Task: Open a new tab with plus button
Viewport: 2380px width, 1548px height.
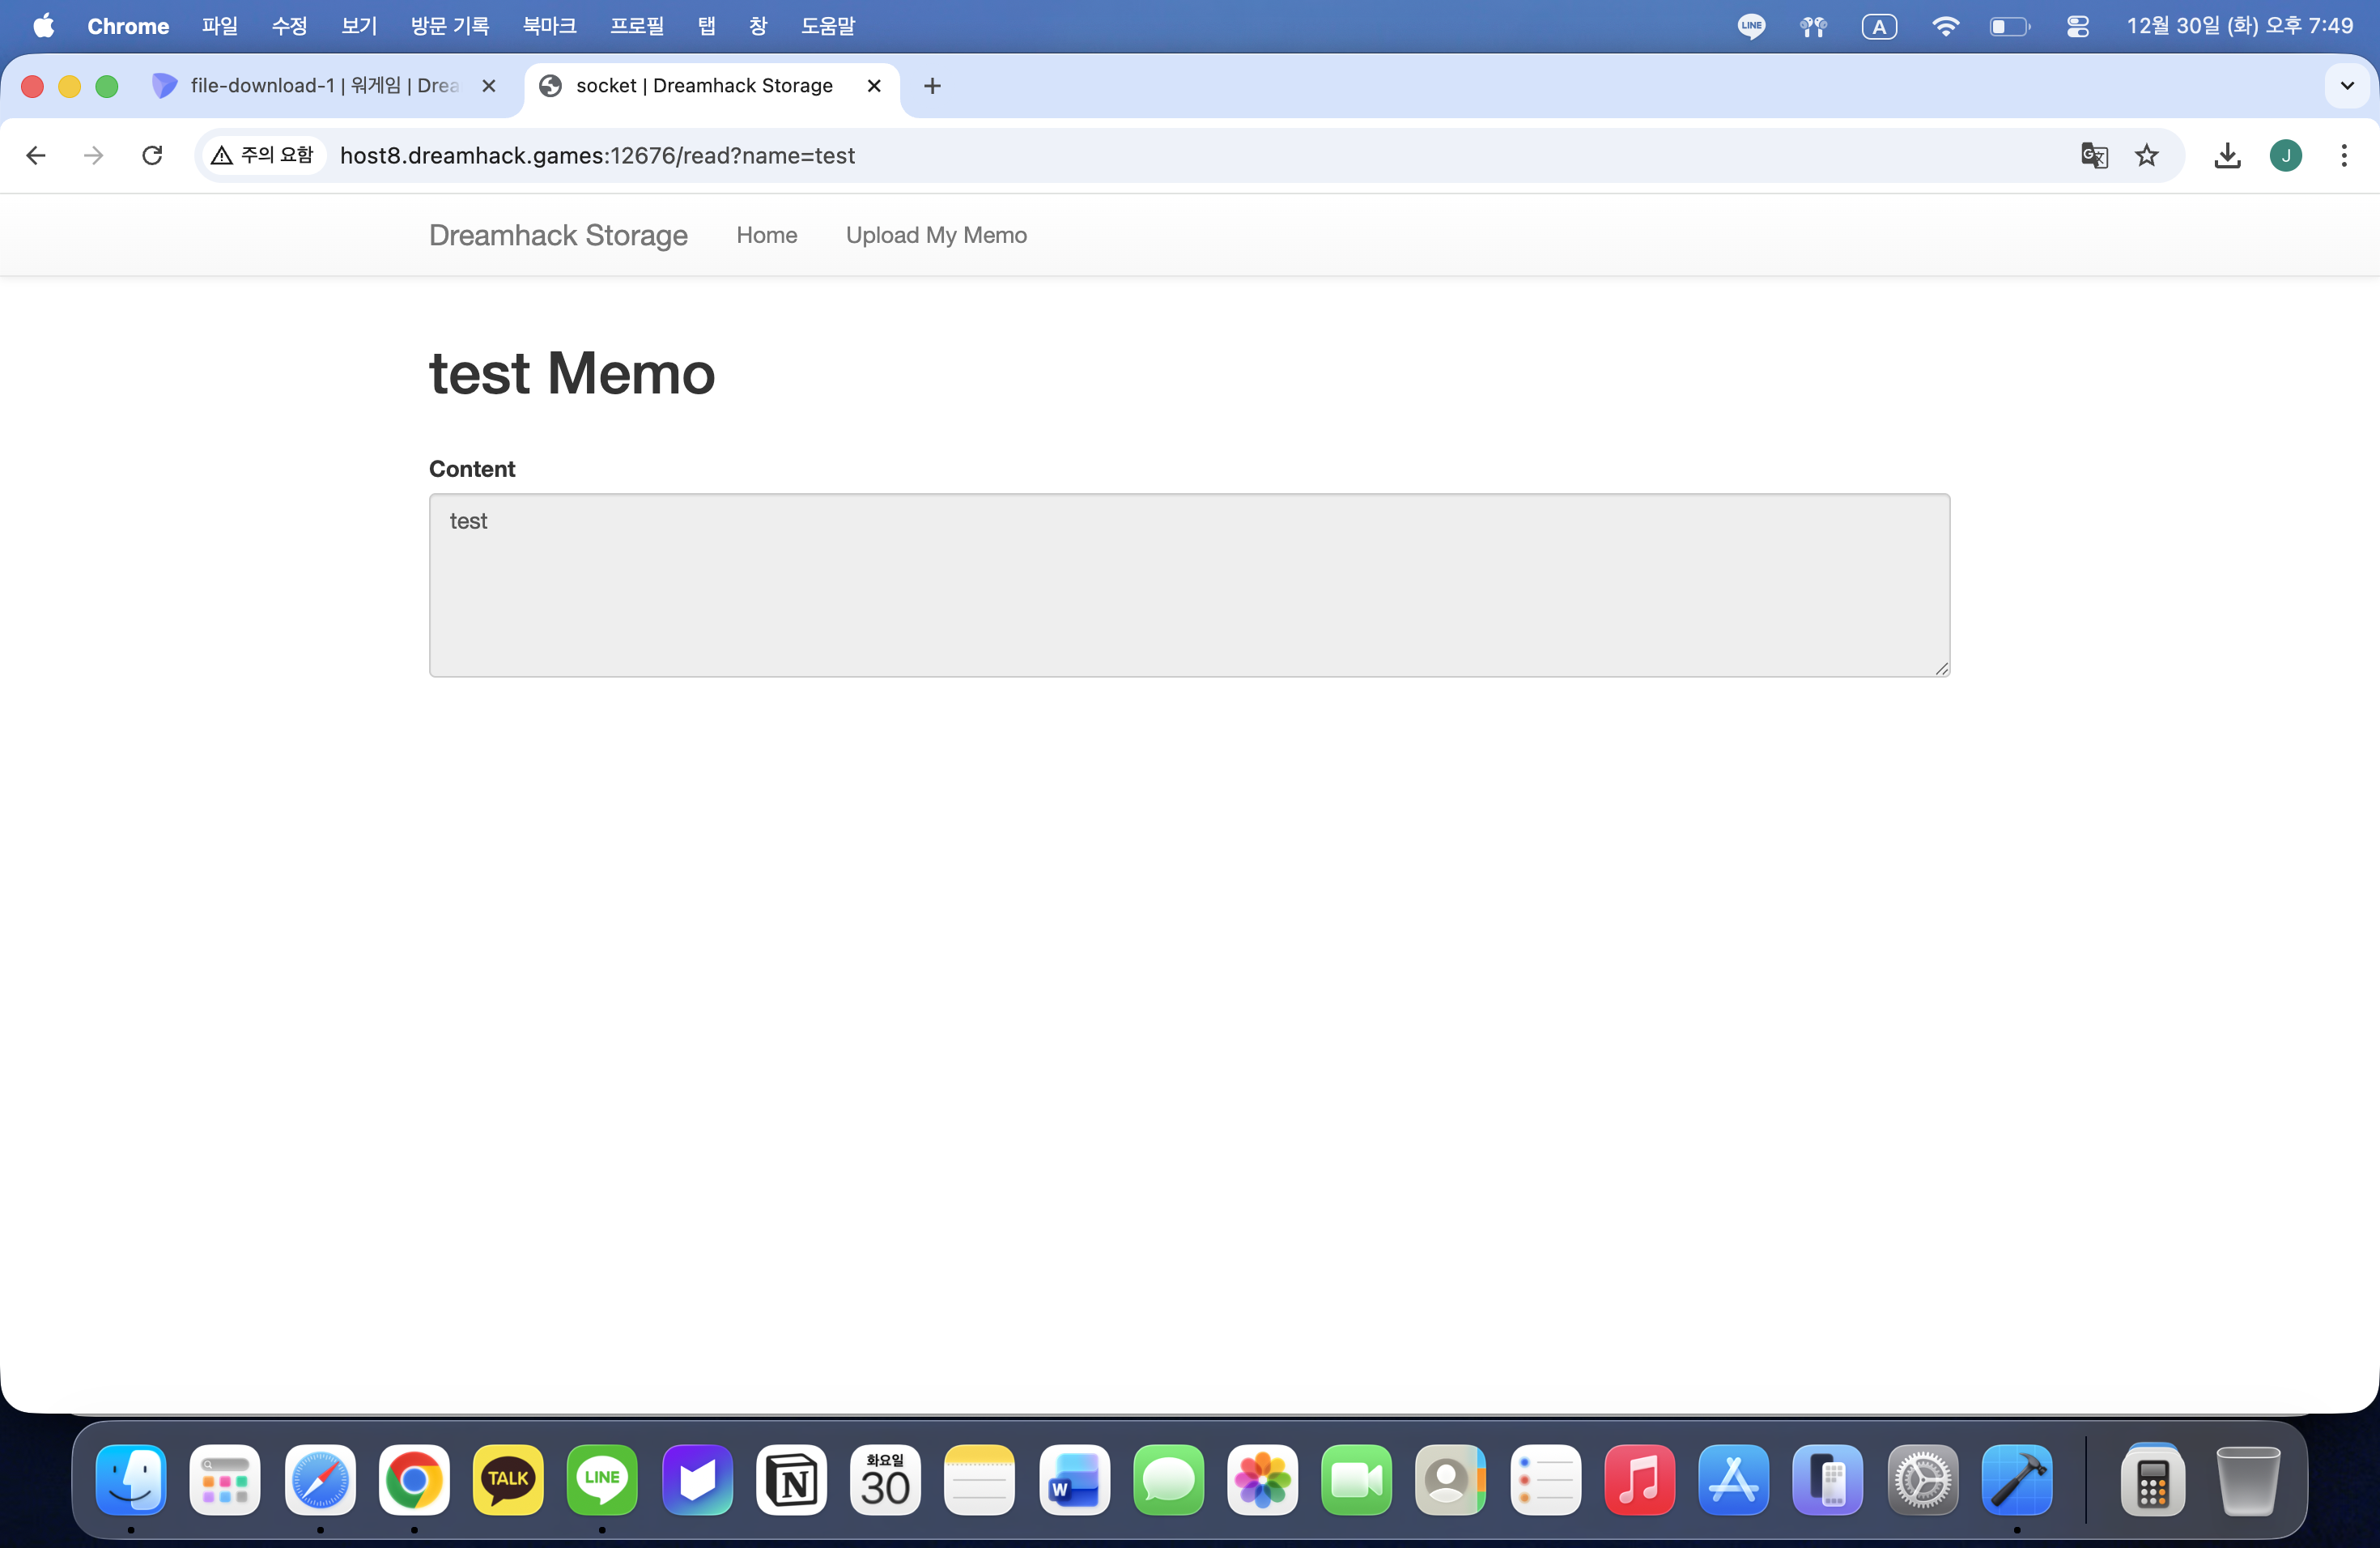Action: [932, 86]
